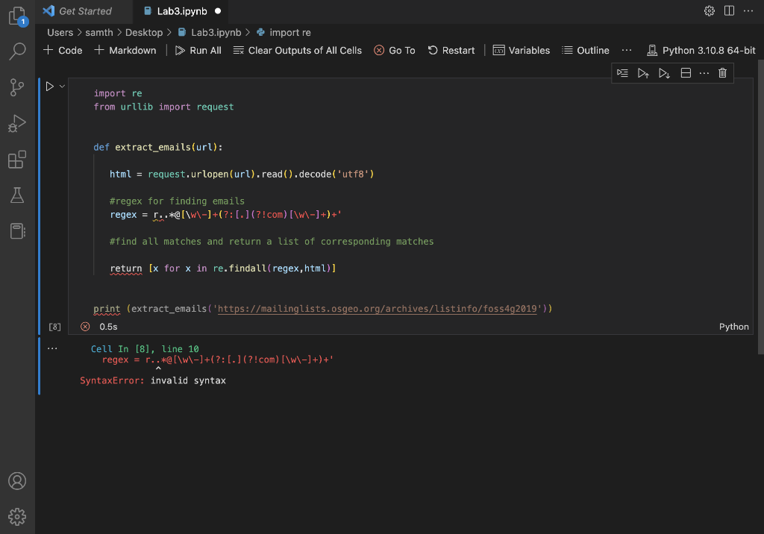764x534 pixels.
Task: Click the execution count [8] label
Action: [x=54, y=327]
